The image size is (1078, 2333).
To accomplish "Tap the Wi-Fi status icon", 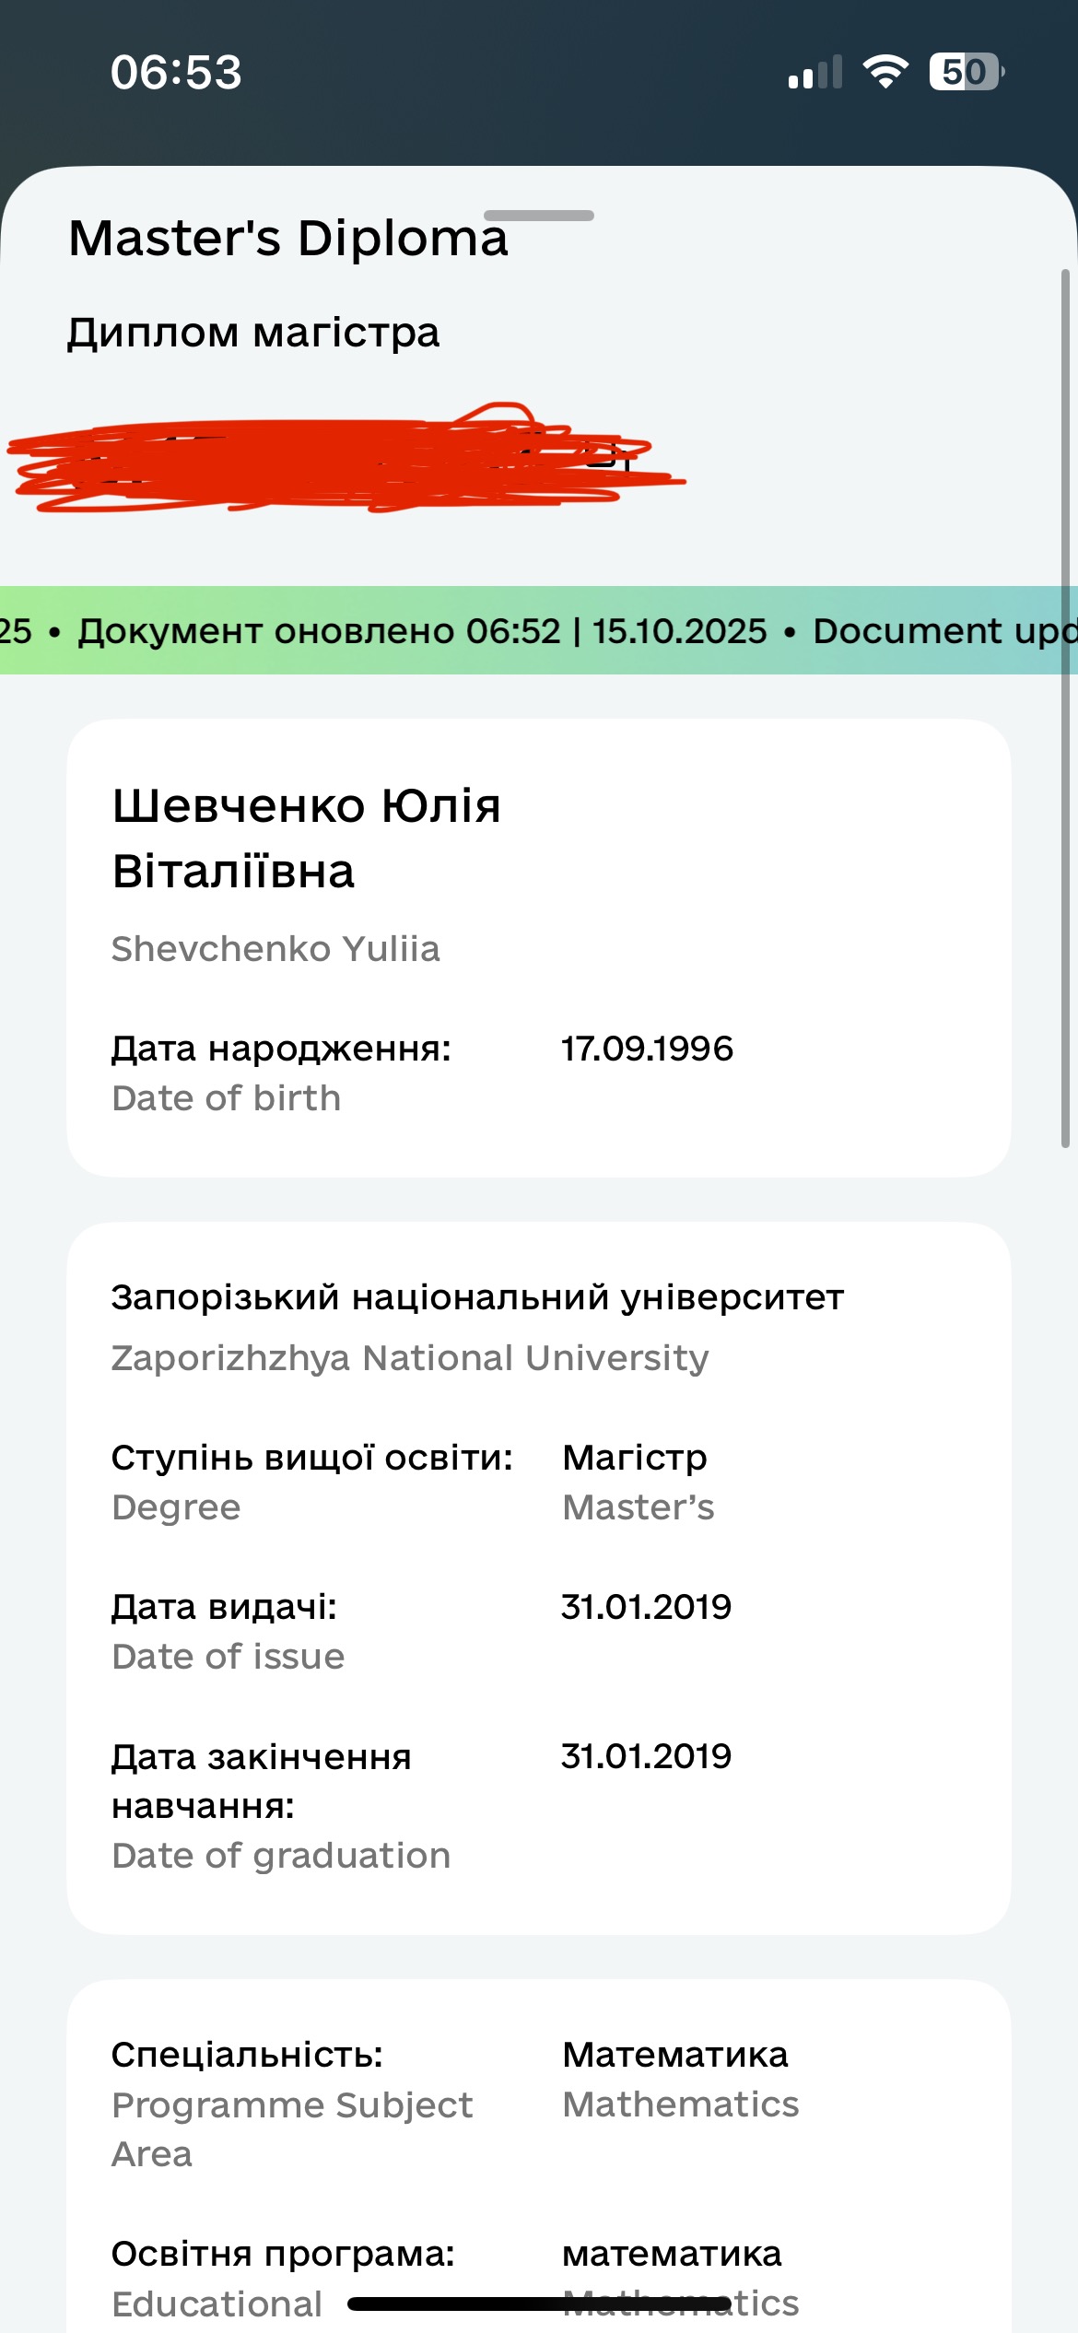I will pyautogui.click(x=885, y=72).
